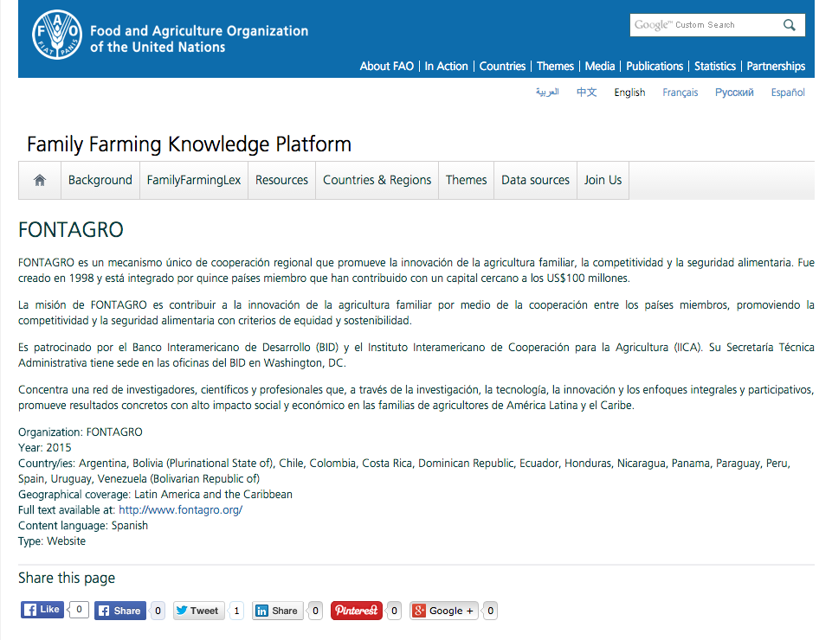Click the FONTAGRO page heading
The image size is (832, 640).
[x=71, y=230]
